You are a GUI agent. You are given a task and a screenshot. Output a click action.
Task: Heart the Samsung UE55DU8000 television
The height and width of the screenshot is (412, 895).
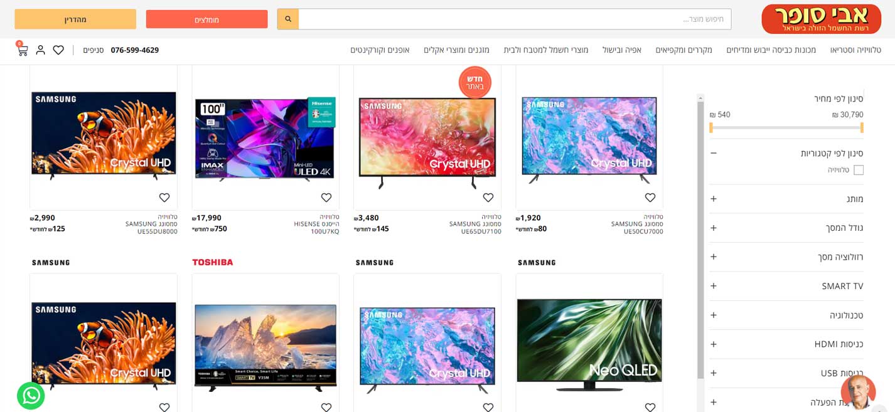164,198
